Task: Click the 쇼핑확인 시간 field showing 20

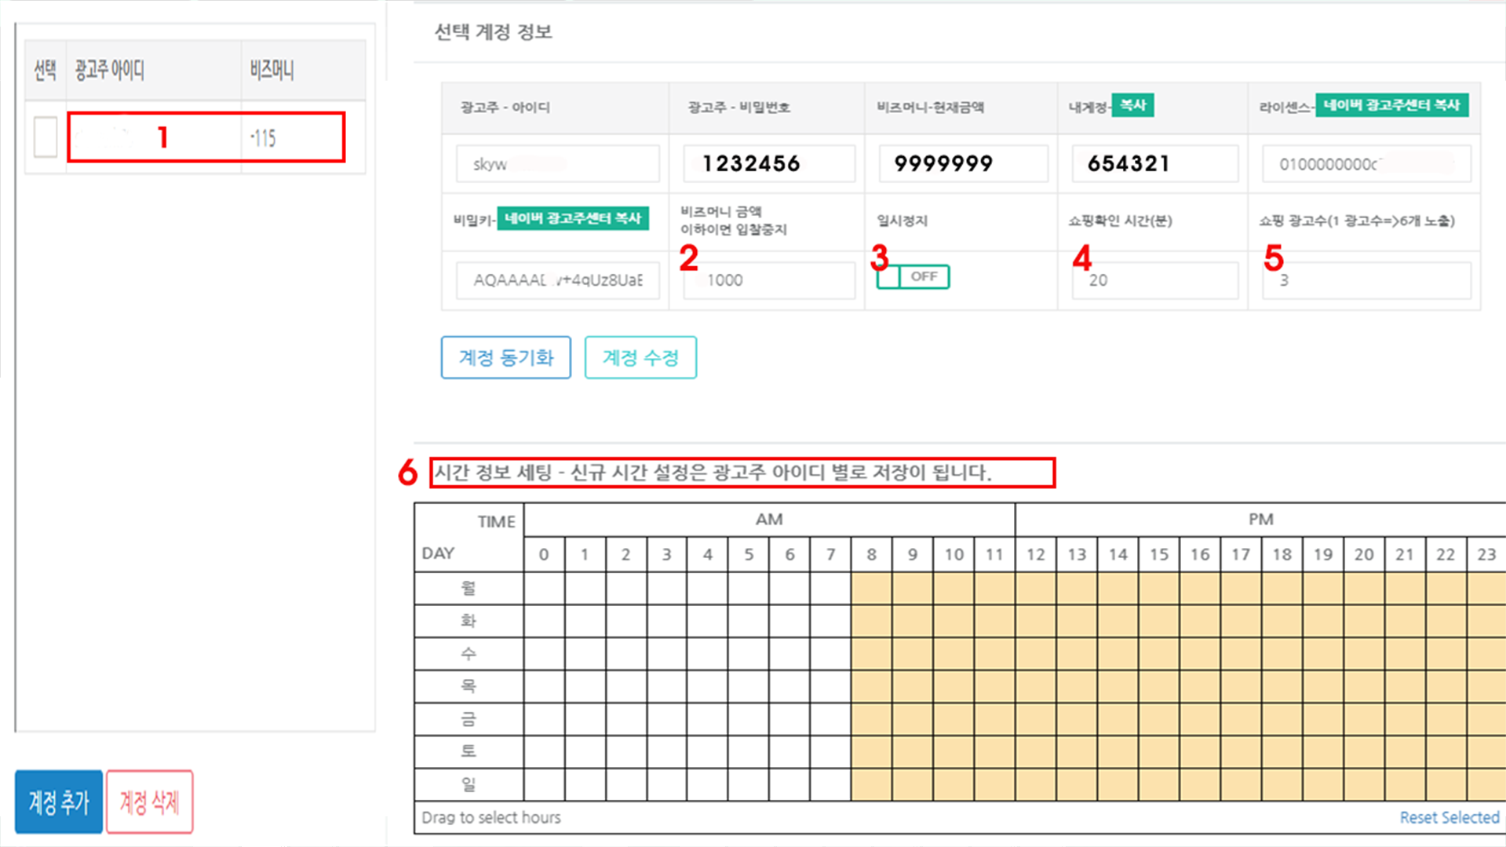Action: pyautogui.click(x=1153, y=279)
